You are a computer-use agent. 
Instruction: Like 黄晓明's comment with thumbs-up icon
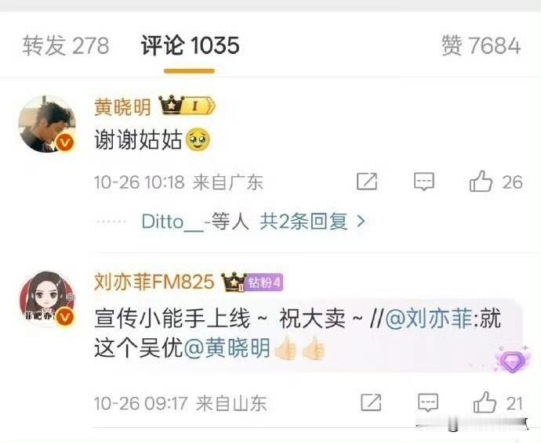pyautogui.click(x=481, y=181)
